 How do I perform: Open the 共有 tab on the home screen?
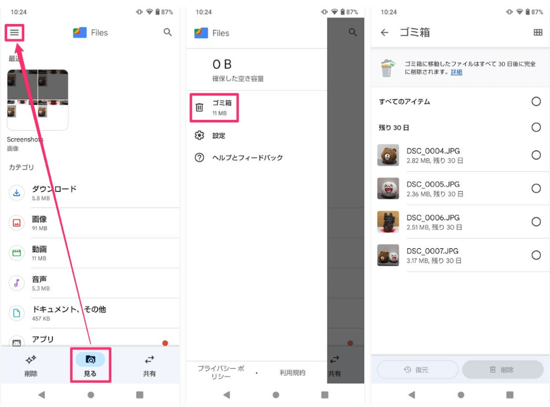coord(149,366)
